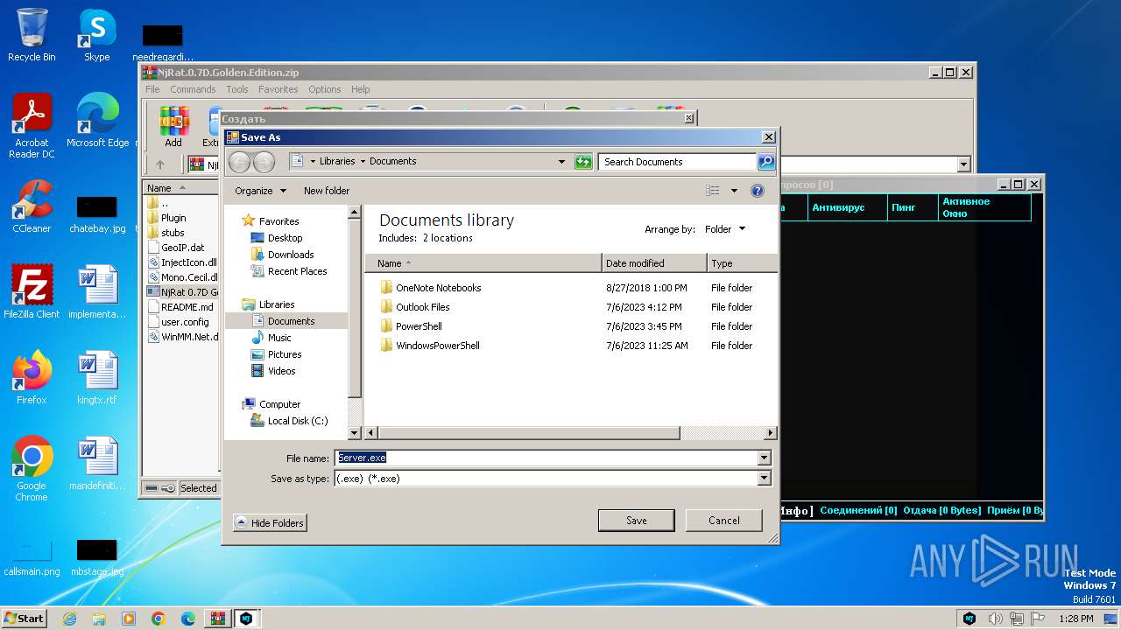Go forward with the Save As forward arrow
Viewport: 1121px width, 630px height.
[x=264, y=162]
